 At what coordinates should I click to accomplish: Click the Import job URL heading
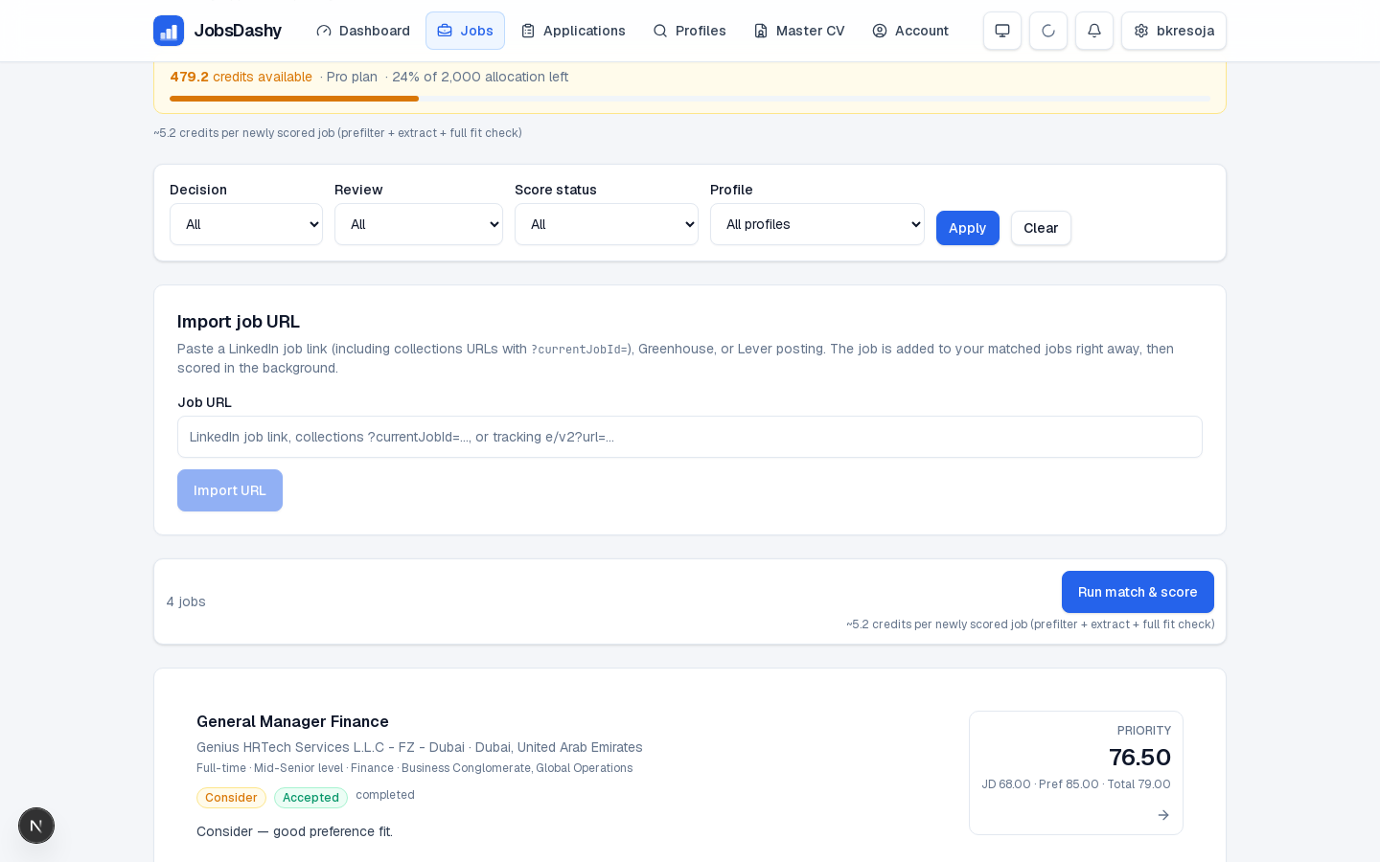point(239,322)
